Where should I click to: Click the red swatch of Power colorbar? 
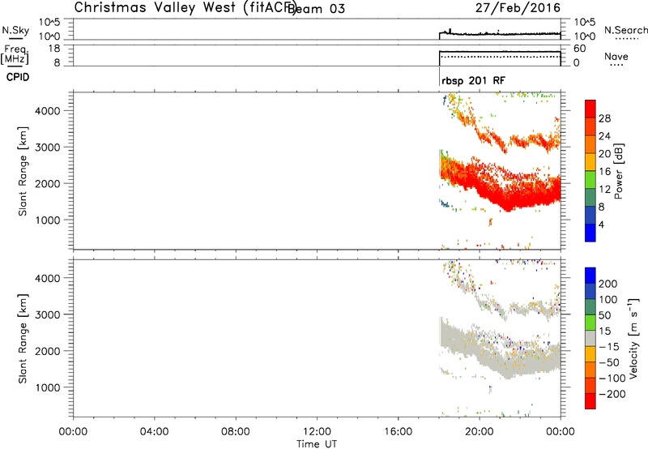pos(590,109)
